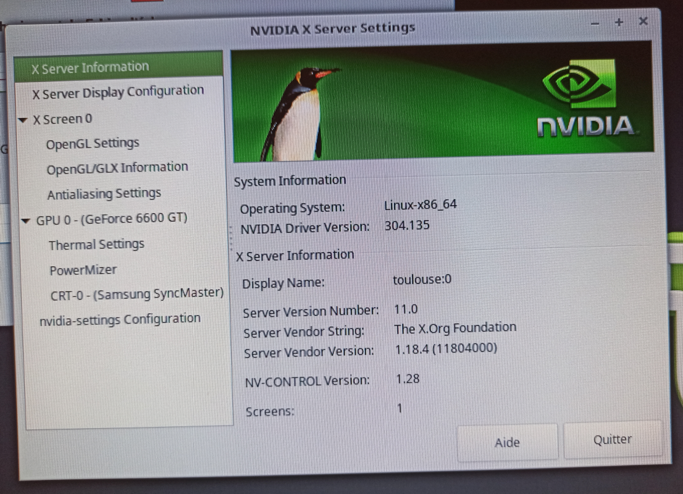The height and width of the screenshot is (494, 683).
Task: Maximize the NVIDIA X Server Settings window
Action: point(619,22)
